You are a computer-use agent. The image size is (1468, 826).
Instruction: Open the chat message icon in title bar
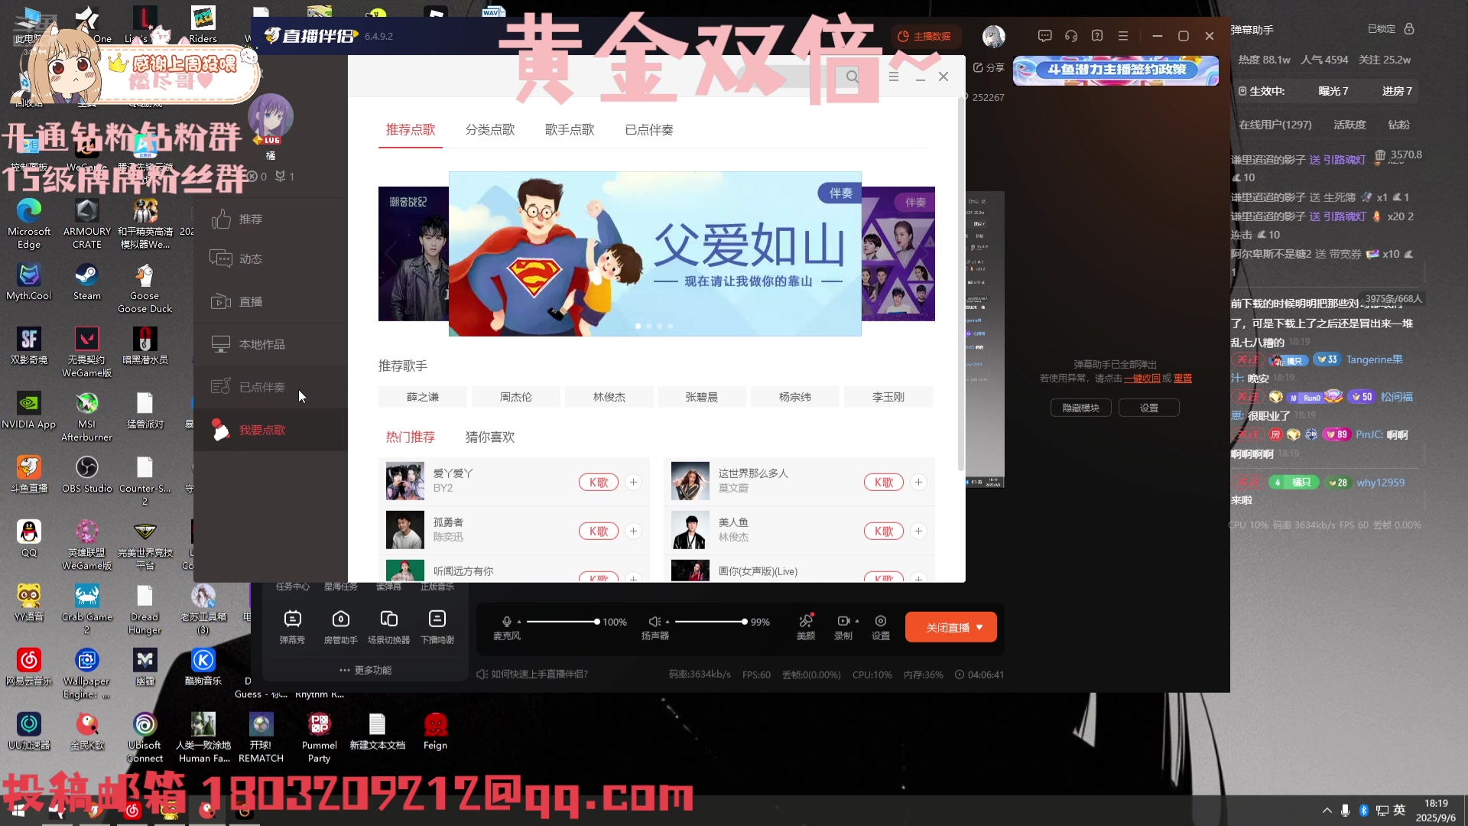[x=1044, y=36]
